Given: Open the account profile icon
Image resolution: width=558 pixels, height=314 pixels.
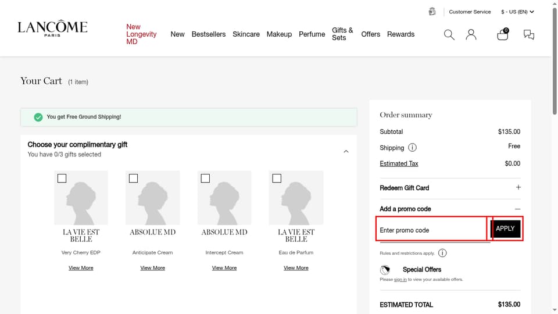Looking at the screenshot, I should tap(471, 34).
